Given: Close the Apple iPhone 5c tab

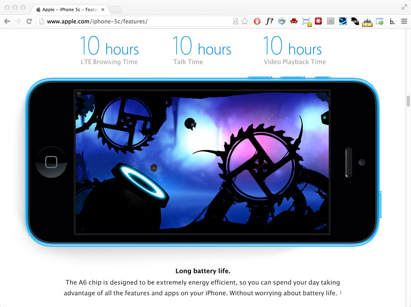Looking at the screenshot, I should pyautogui.click(x=103, y=10).
